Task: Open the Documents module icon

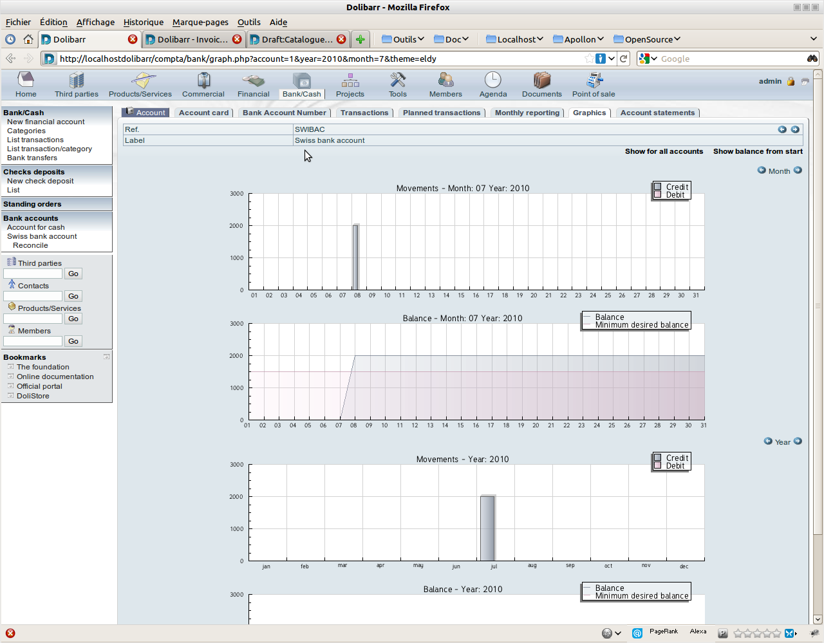Action: pos(542,80)
